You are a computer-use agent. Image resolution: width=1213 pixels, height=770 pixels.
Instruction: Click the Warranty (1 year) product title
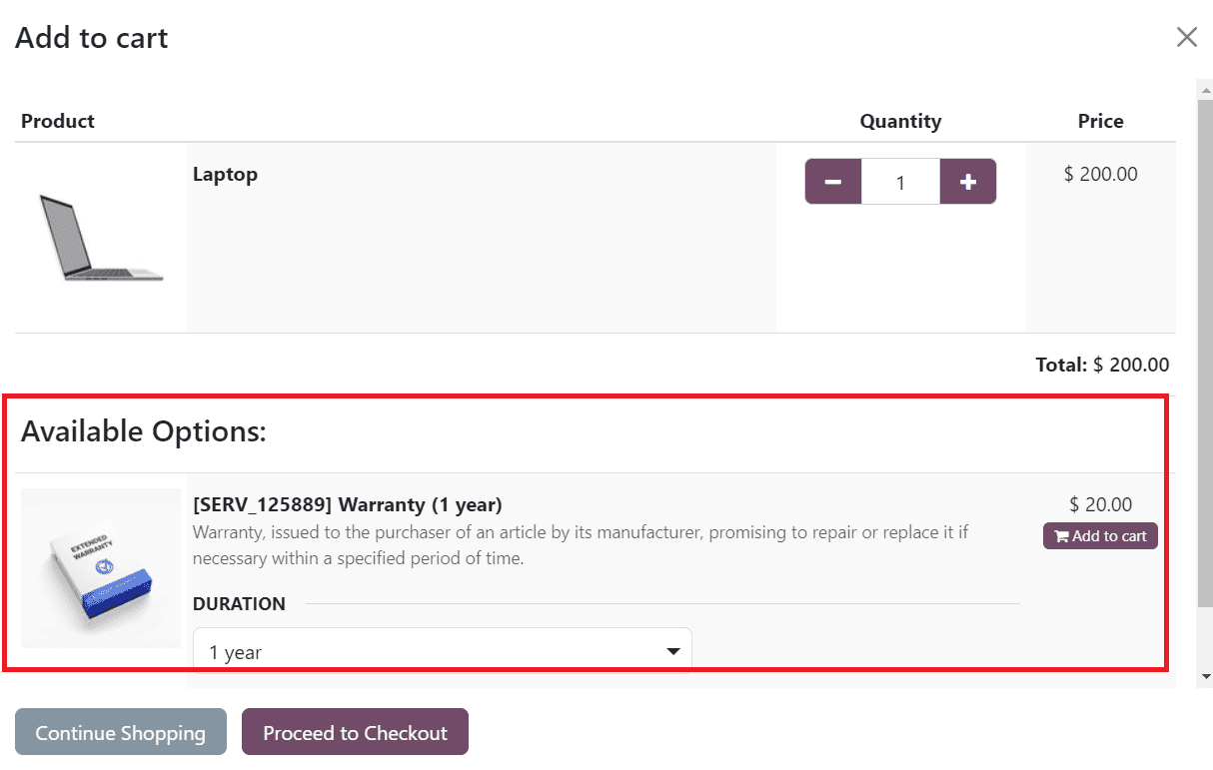tap(348, 504)
